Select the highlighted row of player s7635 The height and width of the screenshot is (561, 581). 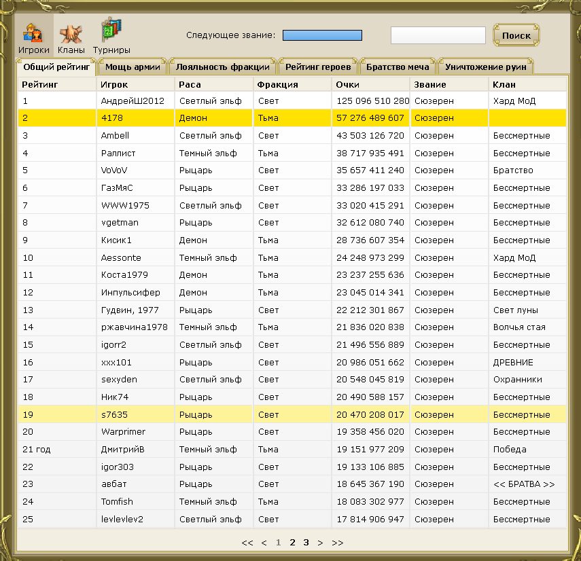pyautogui.click(x=292, y=414)
